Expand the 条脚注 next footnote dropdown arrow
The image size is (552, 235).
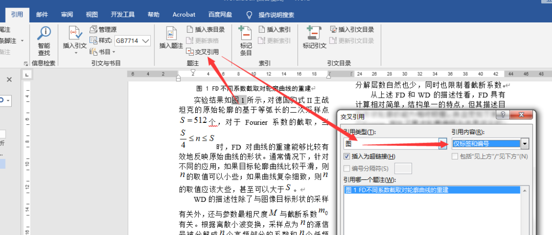22,41
